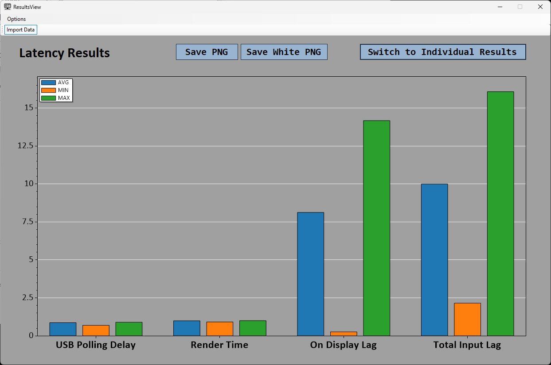Click the Render Time axis label
This screenshot has height=365, width=551.
point(219,345)
